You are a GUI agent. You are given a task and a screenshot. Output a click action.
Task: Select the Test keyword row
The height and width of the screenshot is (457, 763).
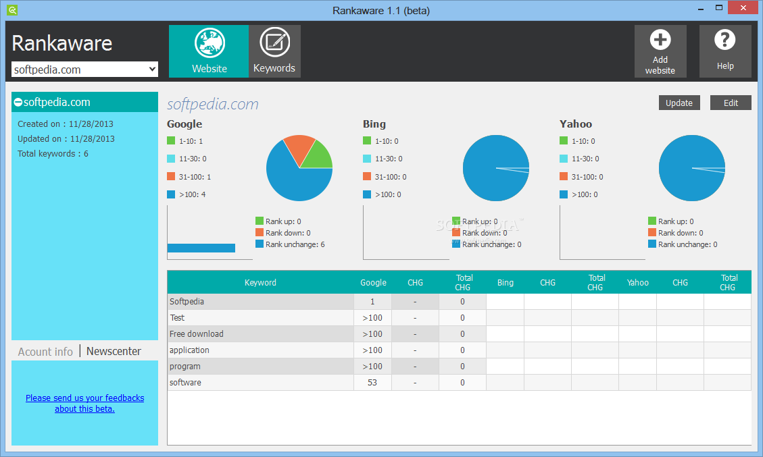[459, 317]
